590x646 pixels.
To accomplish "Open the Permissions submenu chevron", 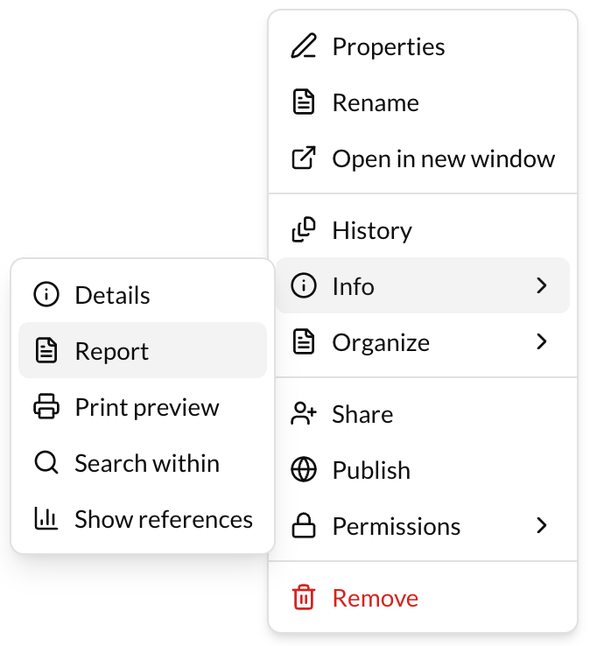I will tap(542, 526).
